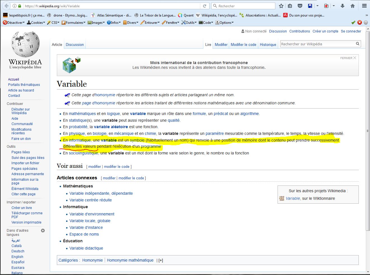Viewport: 370px width, 275px height.
Task: Open the lespetitspois.fr bookmark
Action: pyautogui.click(x=24, y=15)
